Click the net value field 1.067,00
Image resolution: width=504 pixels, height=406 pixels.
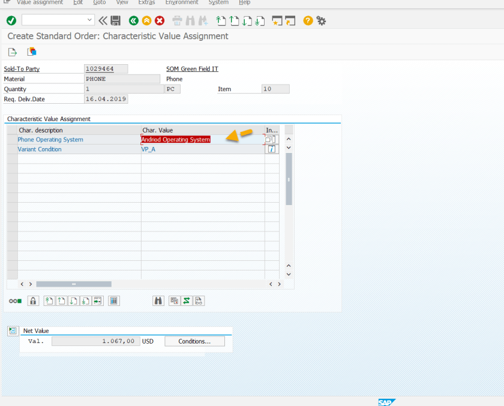coord(96,341)
